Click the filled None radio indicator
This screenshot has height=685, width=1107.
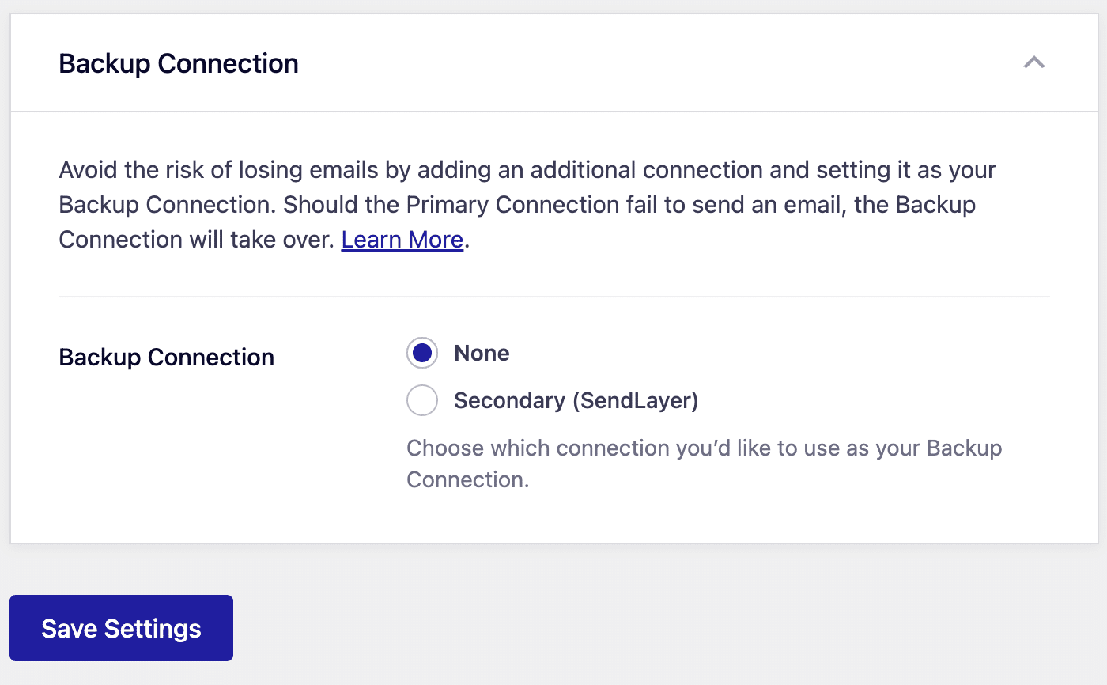[421, 353]
